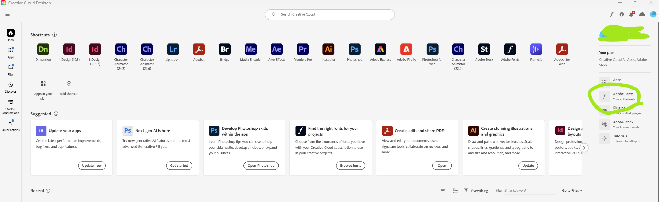Screen dimensions: 659x202
Task: Launch Media Encoder
Action: pos(251,49)
